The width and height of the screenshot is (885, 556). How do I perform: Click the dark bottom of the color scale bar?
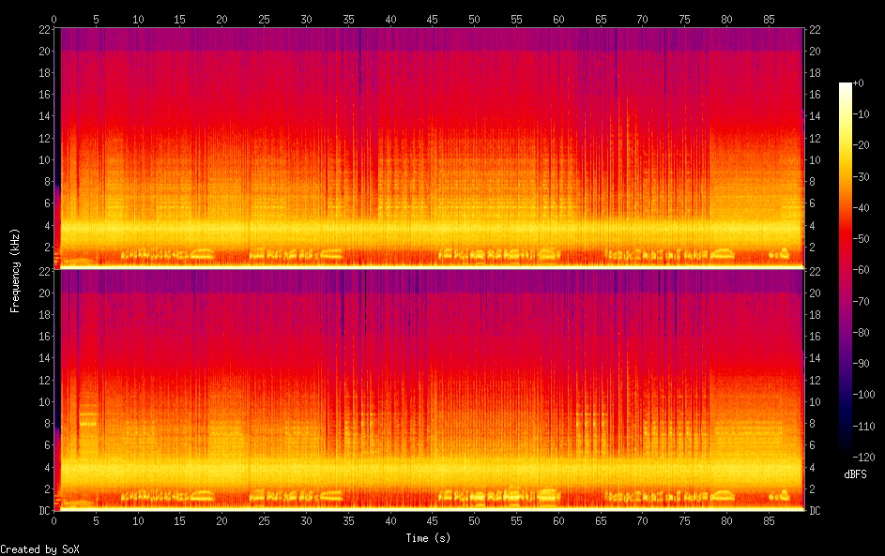coord(846,451)
